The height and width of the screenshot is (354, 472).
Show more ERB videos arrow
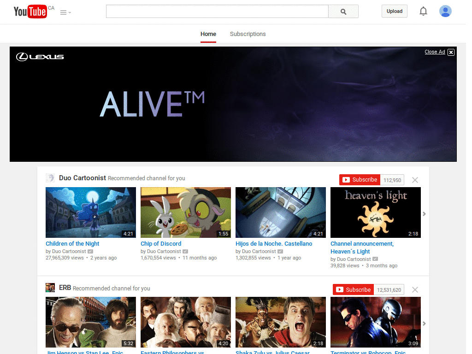tap(424, 324)
